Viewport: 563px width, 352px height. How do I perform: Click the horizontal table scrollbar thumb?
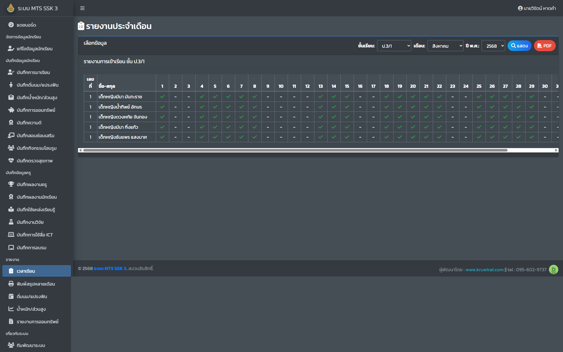295,150
